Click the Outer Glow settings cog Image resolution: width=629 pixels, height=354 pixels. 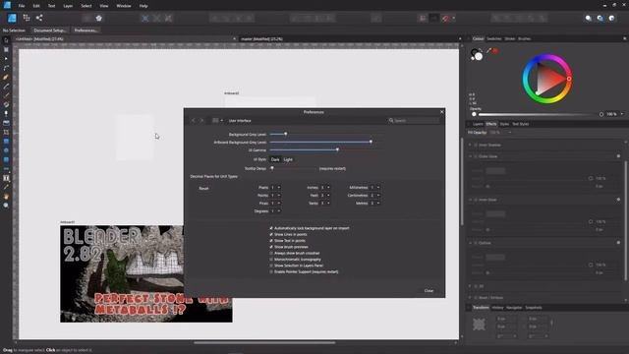click(x=618, y=156)
